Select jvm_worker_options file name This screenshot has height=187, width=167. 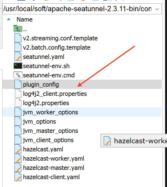click(x=51, y=112)
